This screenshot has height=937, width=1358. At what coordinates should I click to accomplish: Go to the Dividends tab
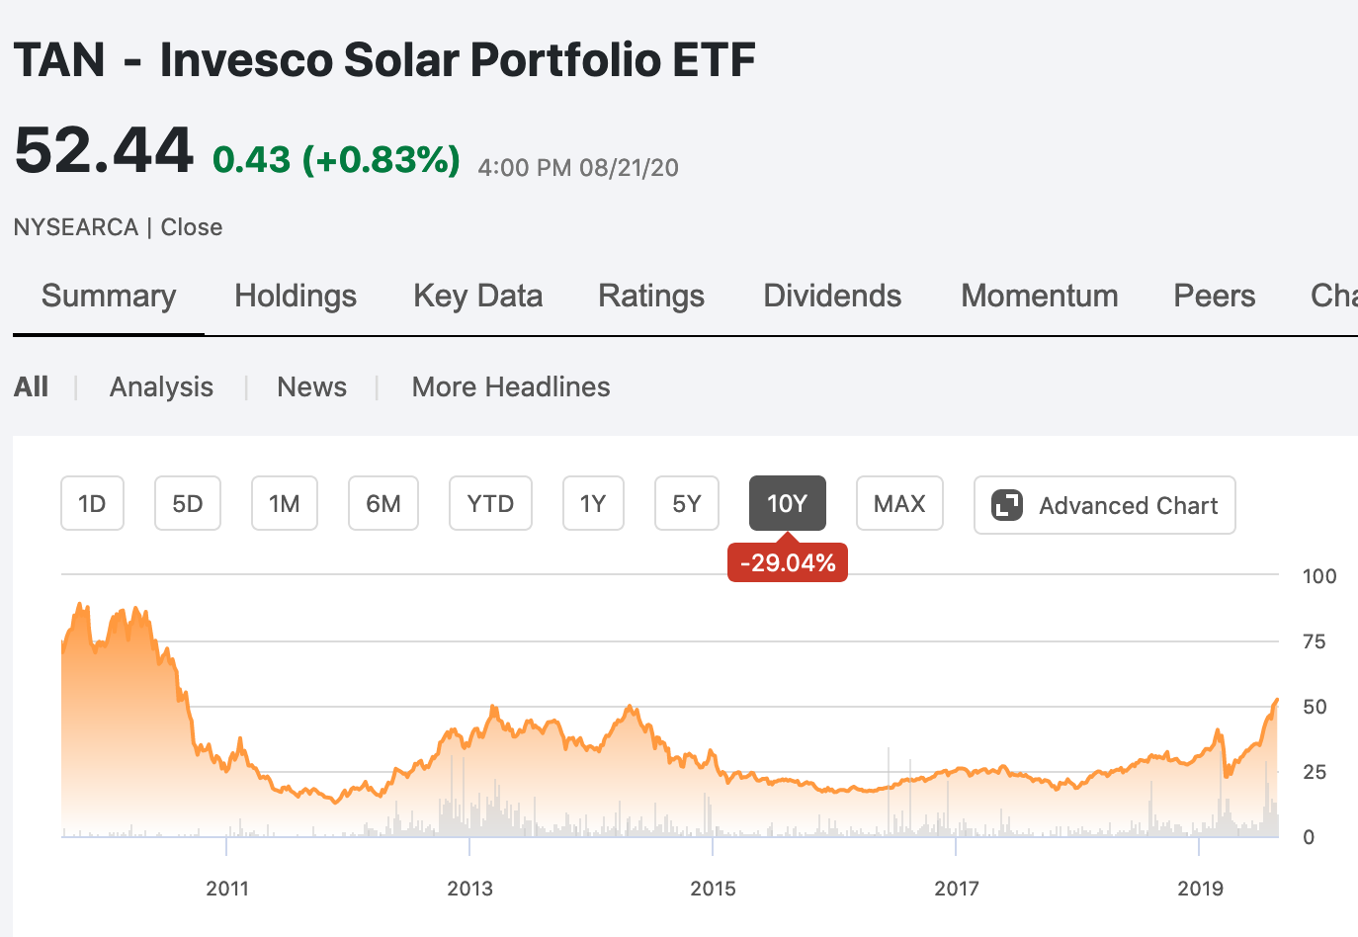click(832, 296)
